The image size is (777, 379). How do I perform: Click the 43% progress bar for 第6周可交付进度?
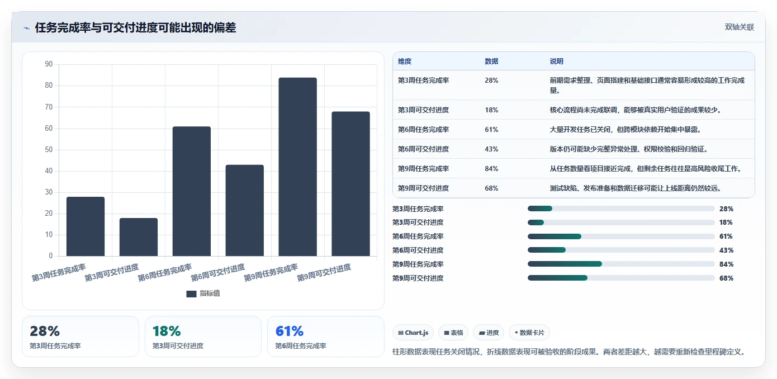point(621,250)
